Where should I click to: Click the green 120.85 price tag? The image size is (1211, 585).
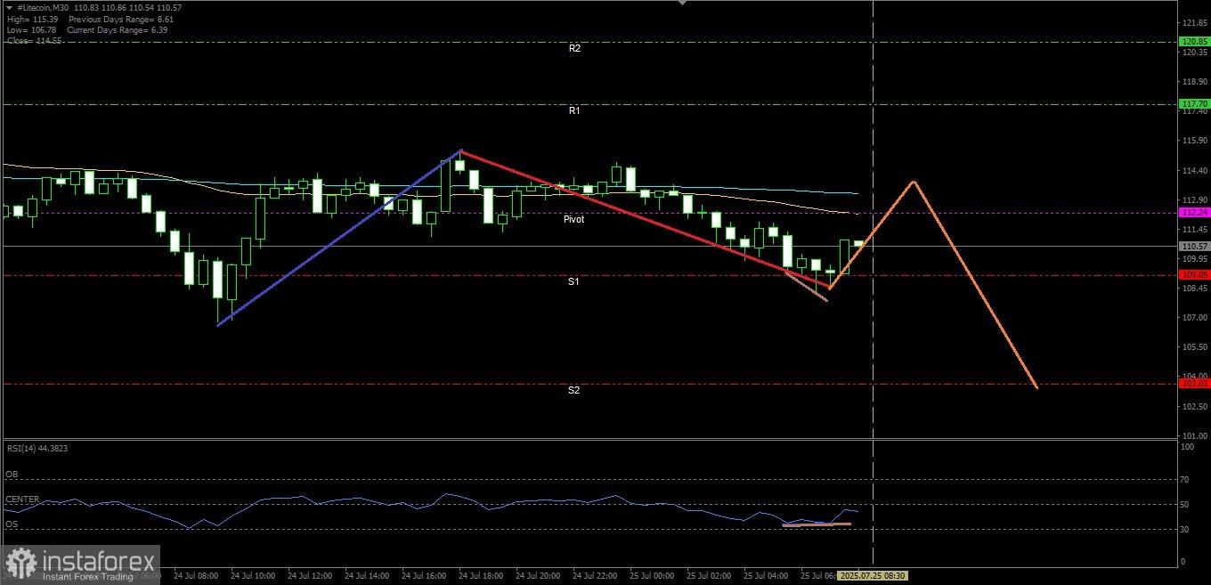[x=1193, y=42]
